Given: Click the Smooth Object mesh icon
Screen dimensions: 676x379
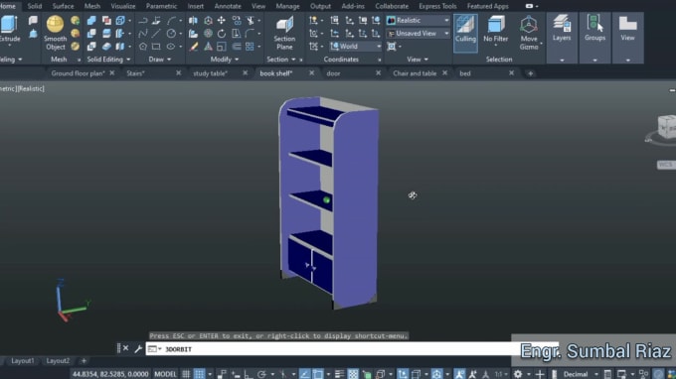Looking at the screenshot, I should [x=56, y=33].
